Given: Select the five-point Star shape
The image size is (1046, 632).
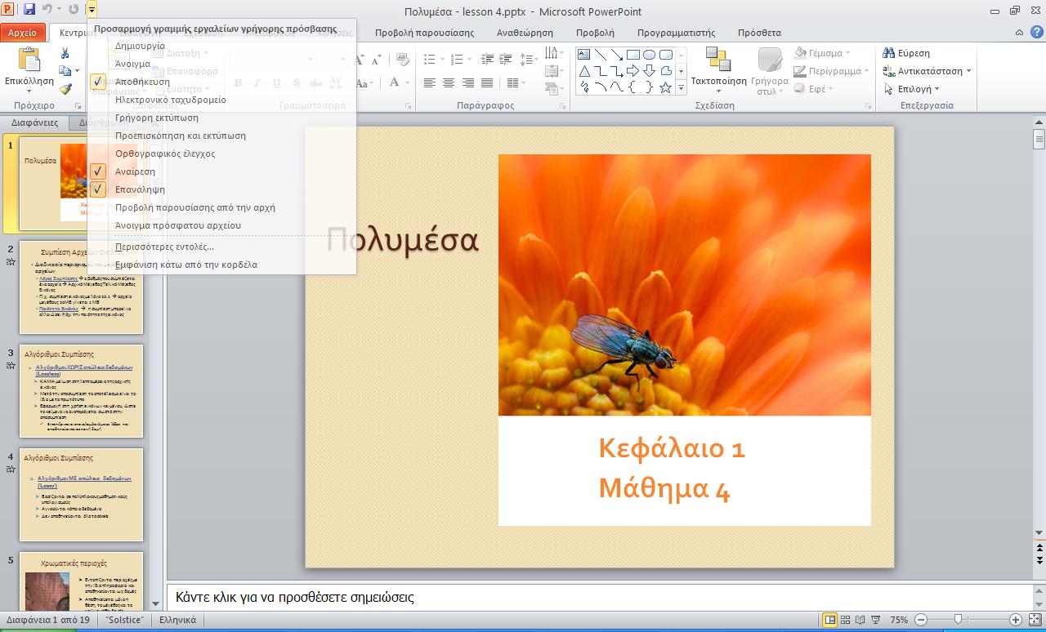Looking at the screenshot, I should 666,87.
